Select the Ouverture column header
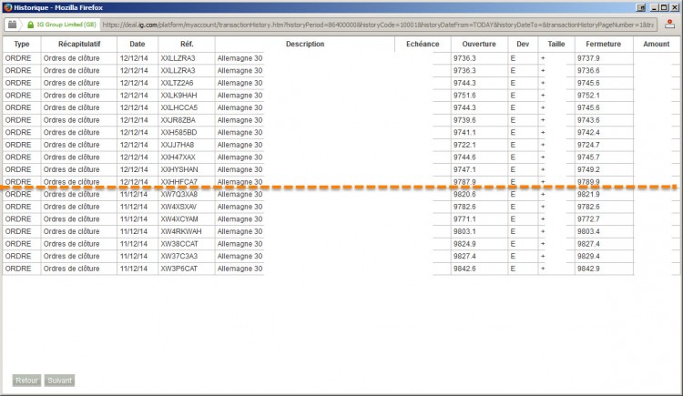The height and width of the screenshot is (396, 683). tap(479, 44)
